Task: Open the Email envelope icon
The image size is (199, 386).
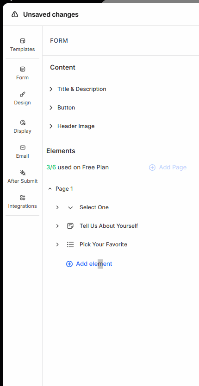Action: [x=23, y=148]
